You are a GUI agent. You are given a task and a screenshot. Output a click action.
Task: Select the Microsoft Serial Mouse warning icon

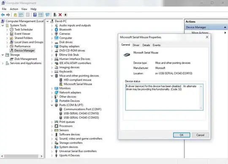pos(61,84)
